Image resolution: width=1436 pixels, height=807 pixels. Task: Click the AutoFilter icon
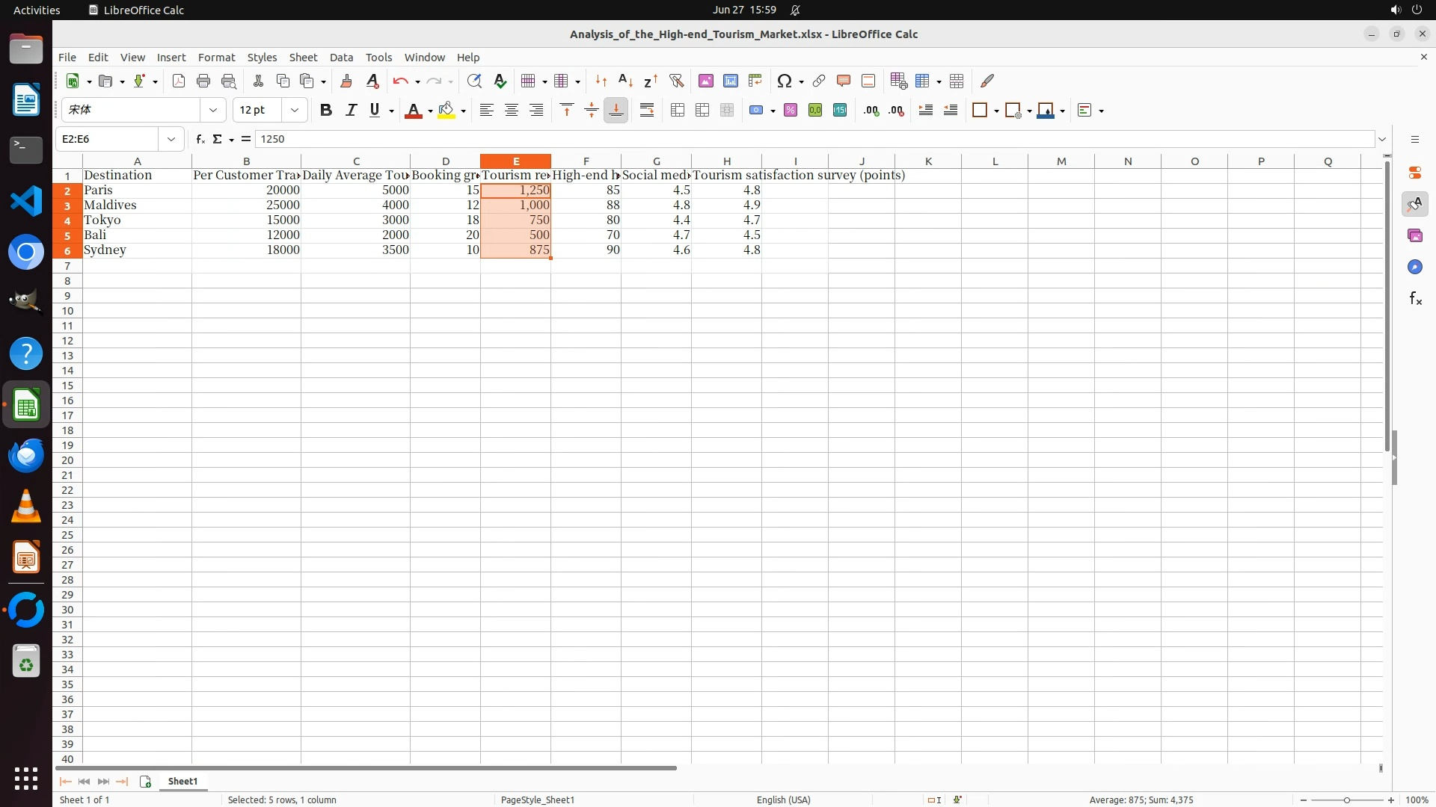click(x=676, y=81)
